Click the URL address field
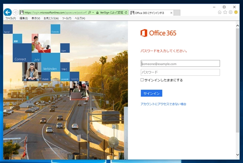Screen dimensions: 243x163 click(x=55, y=13)
